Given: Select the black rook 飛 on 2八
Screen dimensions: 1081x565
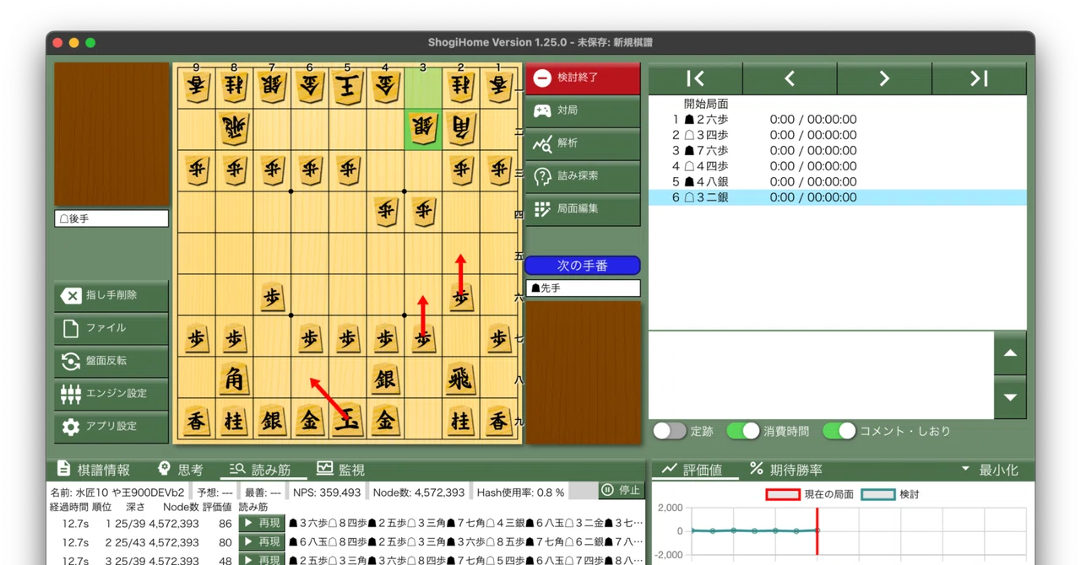Looking at the screenshot, I should [461, 377].
